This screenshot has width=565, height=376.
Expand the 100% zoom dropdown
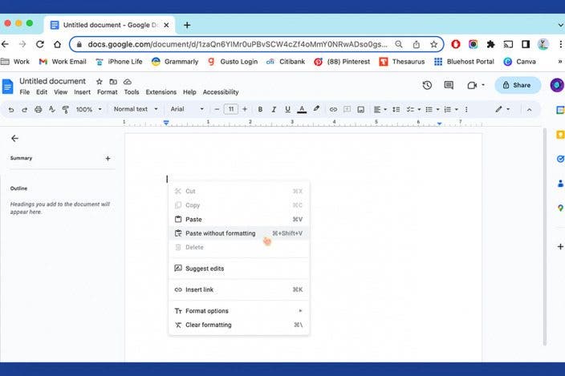click(88, 109)
